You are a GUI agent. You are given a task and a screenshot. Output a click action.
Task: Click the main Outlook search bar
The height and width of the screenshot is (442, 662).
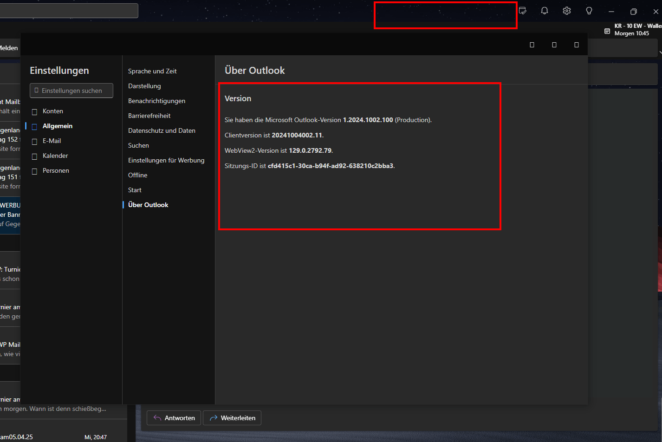click(x=69, y=11)
